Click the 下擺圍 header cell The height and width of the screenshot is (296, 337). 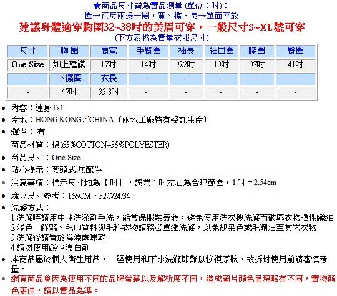point(69,79)
